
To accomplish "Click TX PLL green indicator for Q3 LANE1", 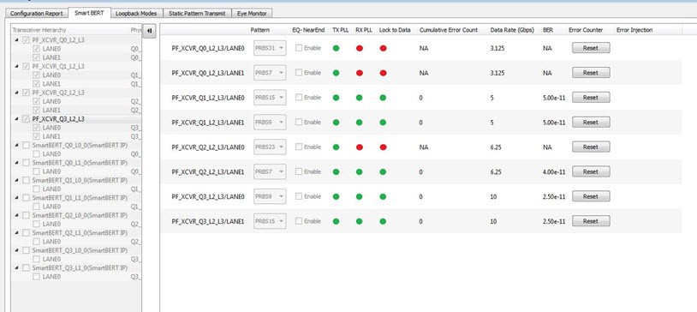I will click(x=336, y=221).
